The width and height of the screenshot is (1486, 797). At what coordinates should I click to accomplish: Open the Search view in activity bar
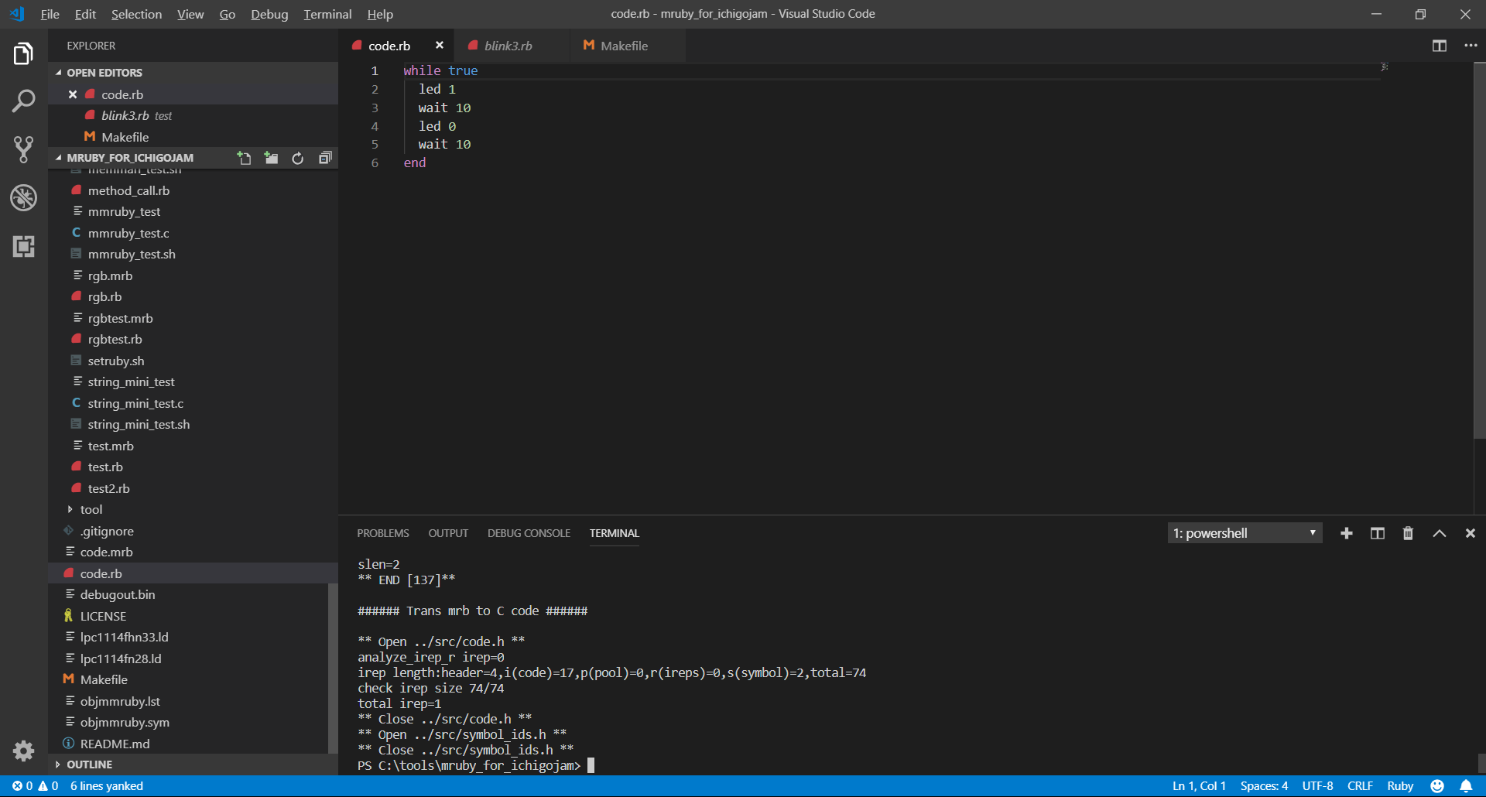click(23, 101)
